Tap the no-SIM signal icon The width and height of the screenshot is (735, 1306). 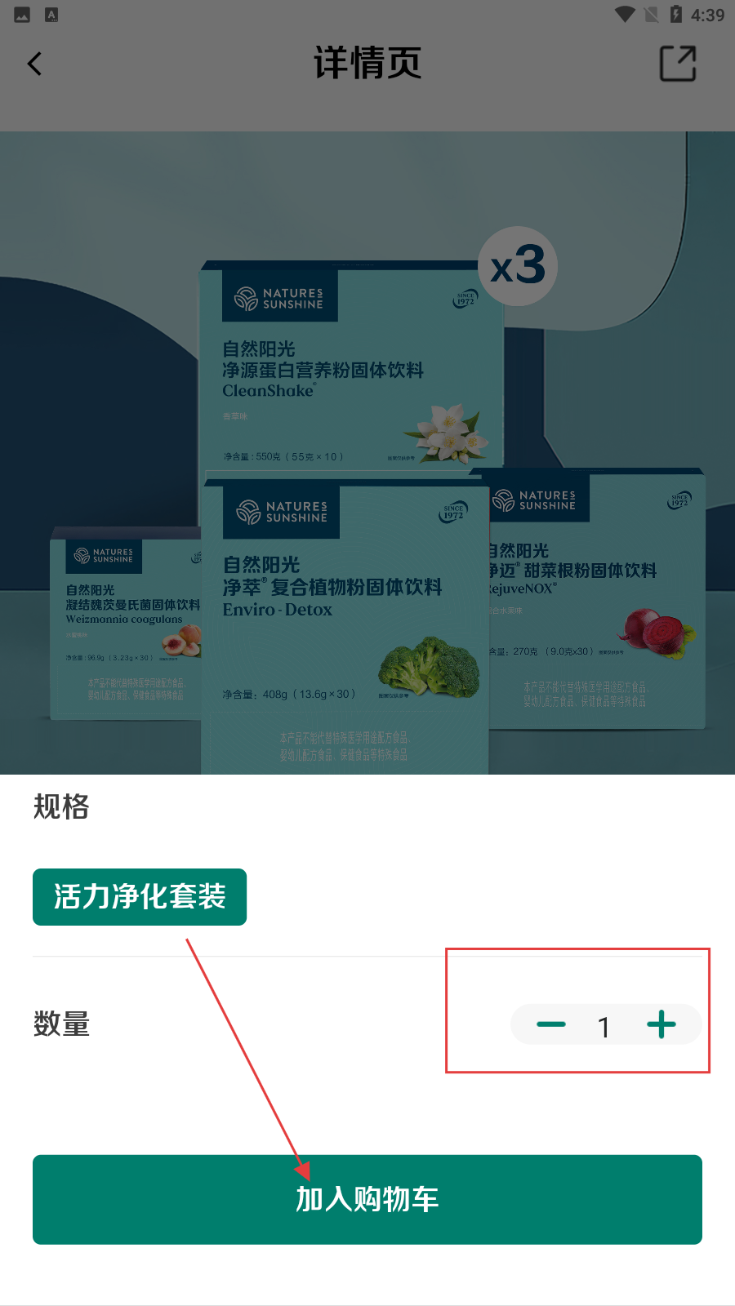click(x=651, y=15)
